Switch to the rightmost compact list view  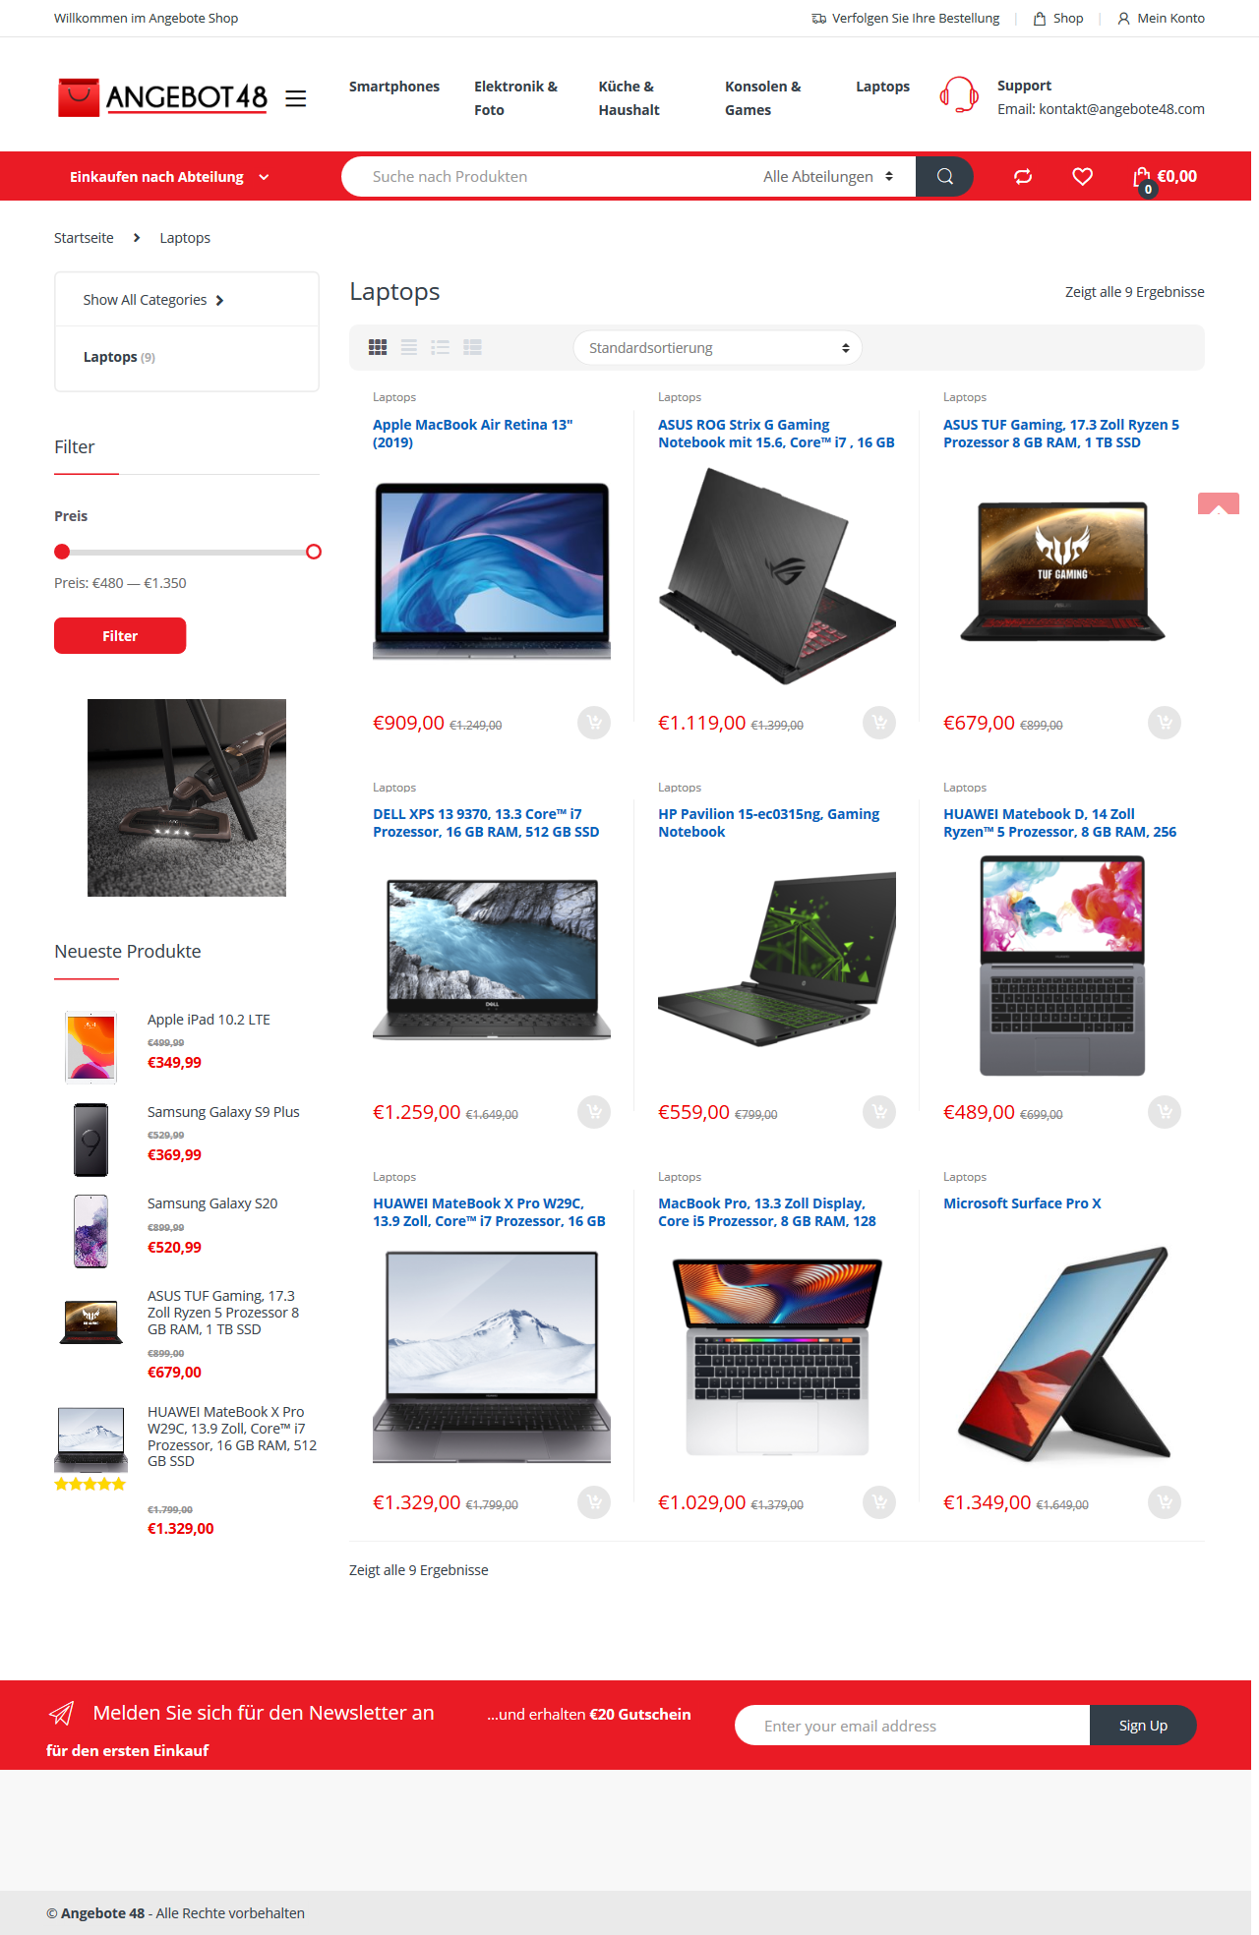pos(472,347)
